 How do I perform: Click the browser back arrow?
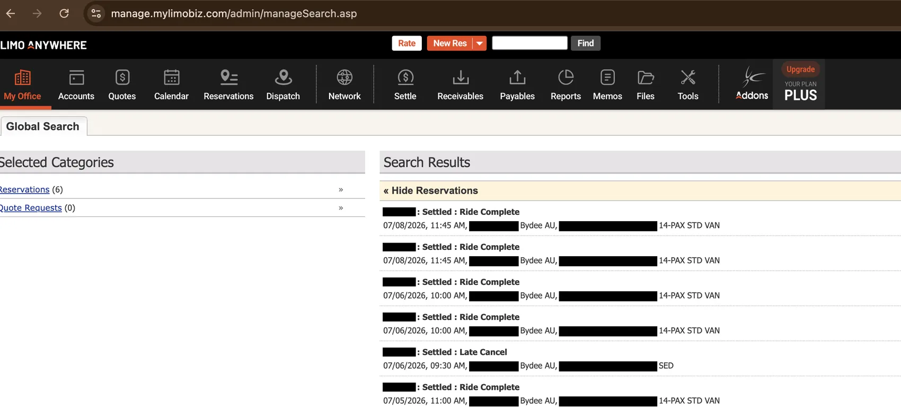11,13
